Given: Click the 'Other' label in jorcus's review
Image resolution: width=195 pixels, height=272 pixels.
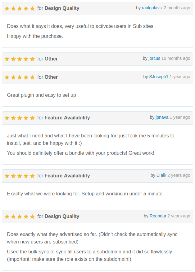Looking at the screenshot, I should click(51, 59).
